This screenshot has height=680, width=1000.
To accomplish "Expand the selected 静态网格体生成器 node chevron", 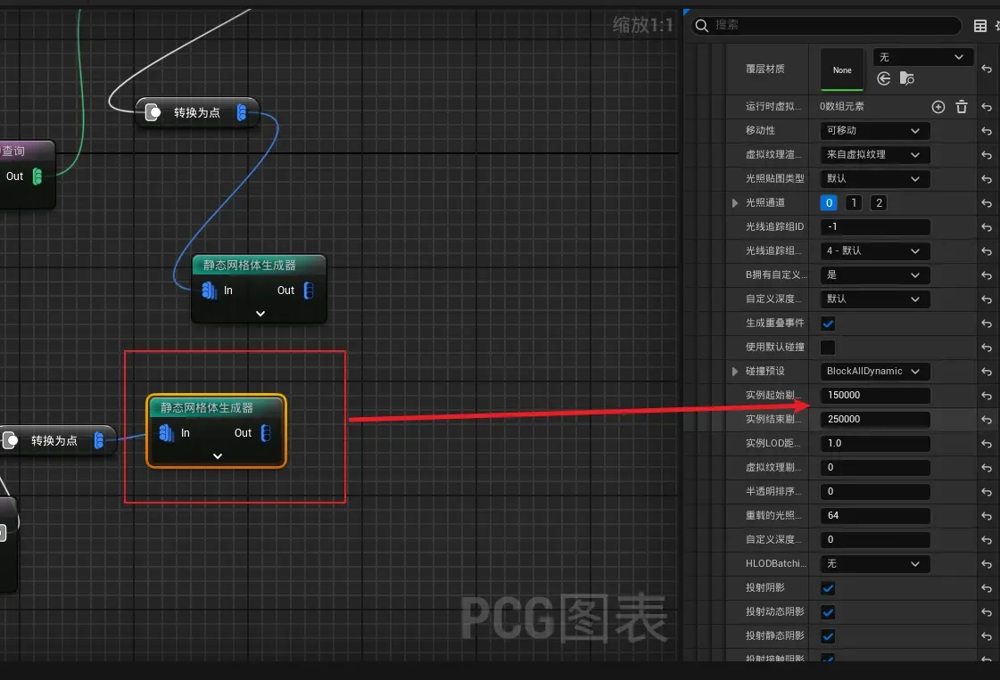I will click(x=218, y=456).
